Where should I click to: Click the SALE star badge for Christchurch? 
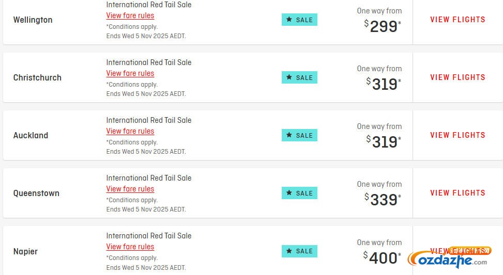[299, 77]
